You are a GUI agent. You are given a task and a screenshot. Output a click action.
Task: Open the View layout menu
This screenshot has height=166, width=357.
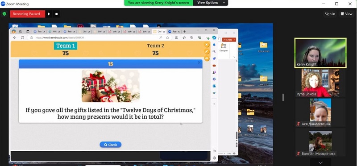pos(346,14)
